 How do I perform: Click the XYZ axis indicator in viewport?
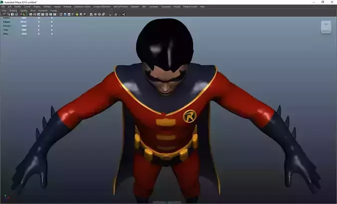[x=6, y=197]
